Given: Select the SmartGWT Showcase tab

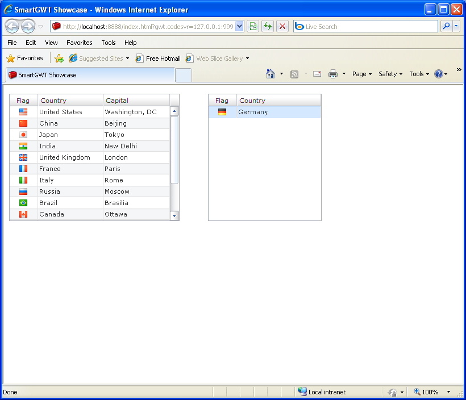Looking at the screenshot, I should point(90,75).
